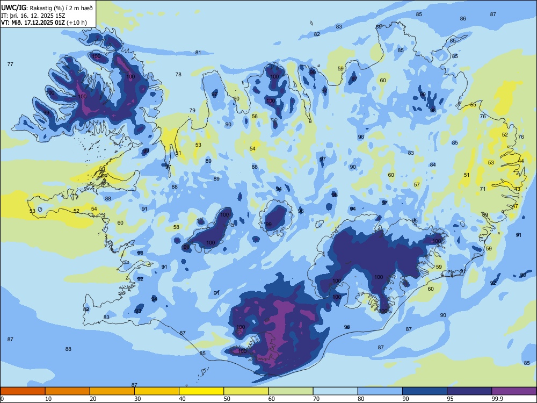Click the 95–99.9% indigo legend swatch

(469, 391)
